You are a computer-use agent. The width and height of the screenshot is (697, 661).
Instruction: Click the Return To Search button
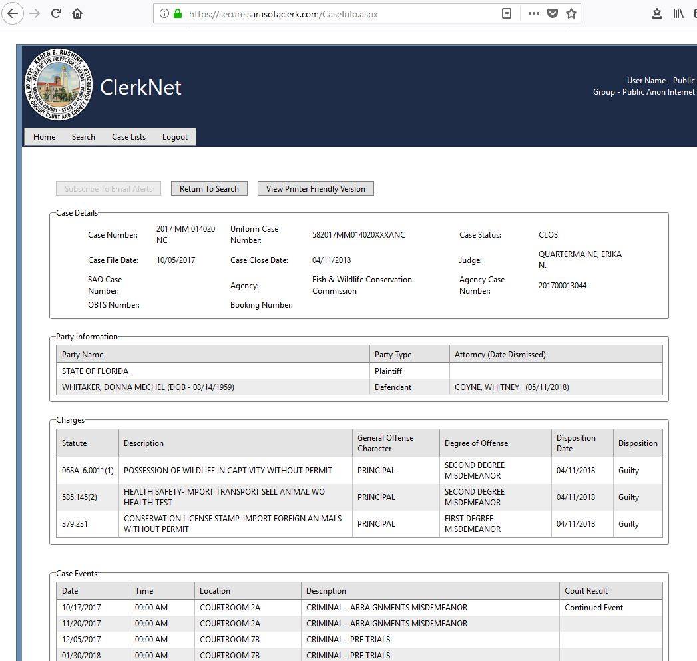click(210, 188)
